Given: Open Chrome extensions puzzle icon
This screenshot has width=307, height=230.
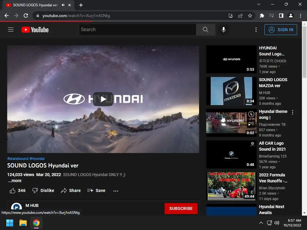Looking at the screenshot, I should 262,16.
